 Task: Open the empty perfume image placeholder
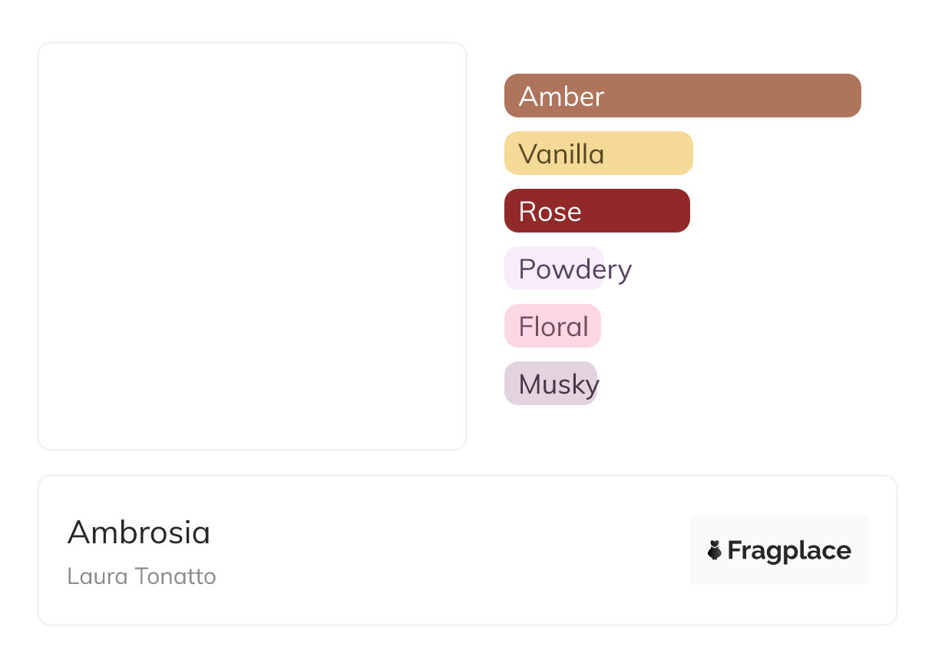(x=253, y=246)
